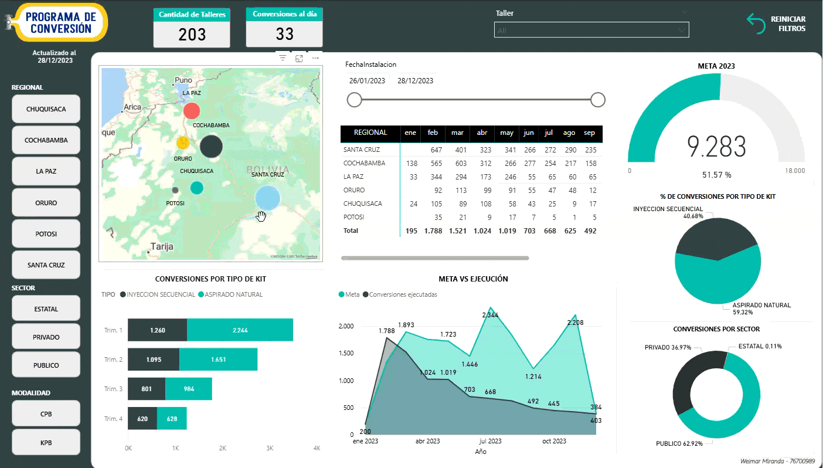The width and height of the screenshot is (823, 468).
Task: Click the ene column header in table
Action: (410, 133)
